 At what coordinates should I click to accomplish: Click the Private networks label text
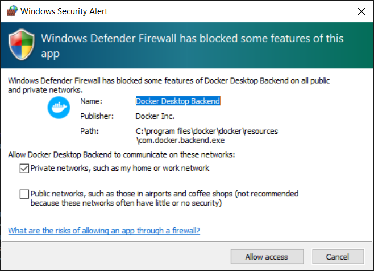[x=120, y=168]
